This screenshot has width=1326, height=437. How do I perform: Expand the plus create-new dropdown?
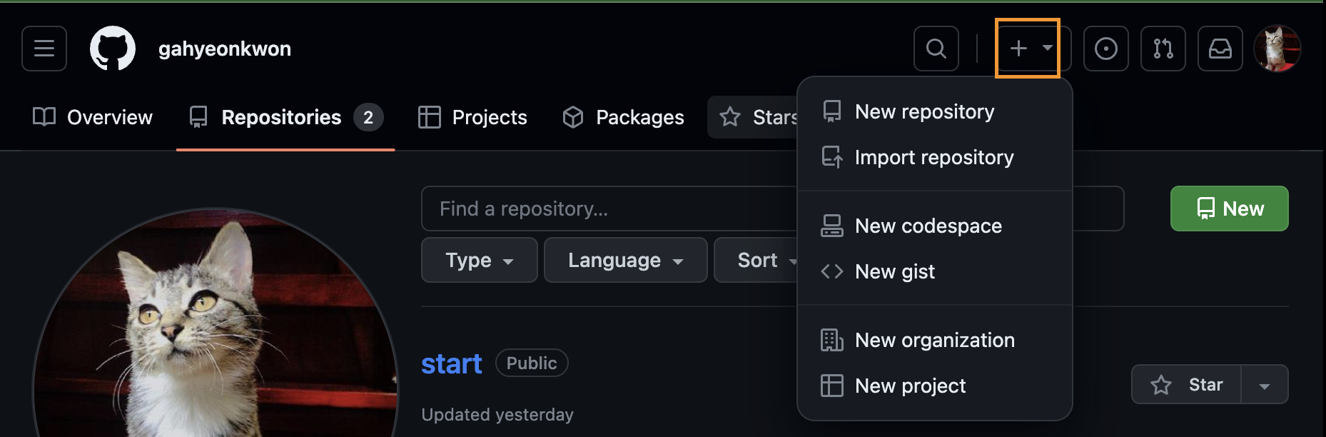pos(1028,49)
